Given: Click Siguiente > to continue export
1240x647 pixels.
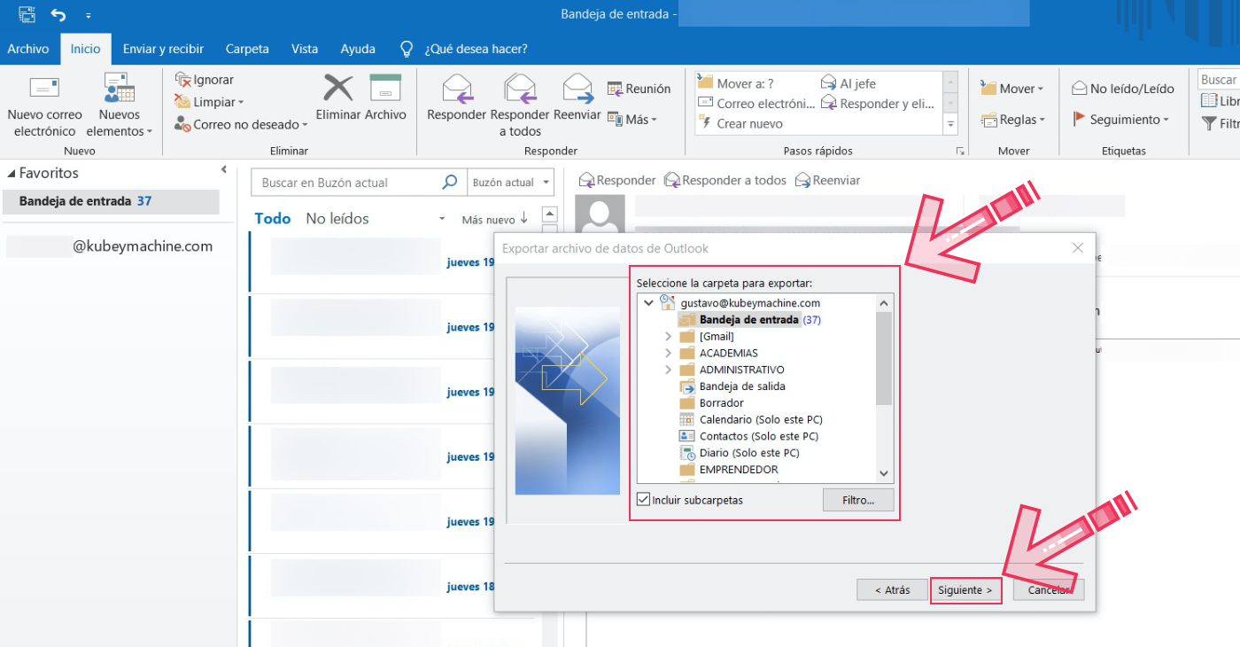Looking at the screenshot, I should tap(965, 590).
